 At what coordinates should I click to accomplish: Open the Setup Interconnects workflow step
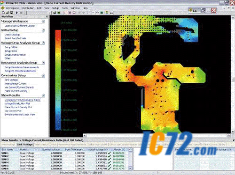click(x=15, y=55)
